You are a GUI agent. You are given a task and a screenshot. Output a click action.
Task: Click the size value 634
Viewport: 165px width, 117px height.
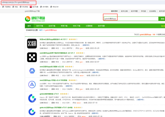point(68,103)
